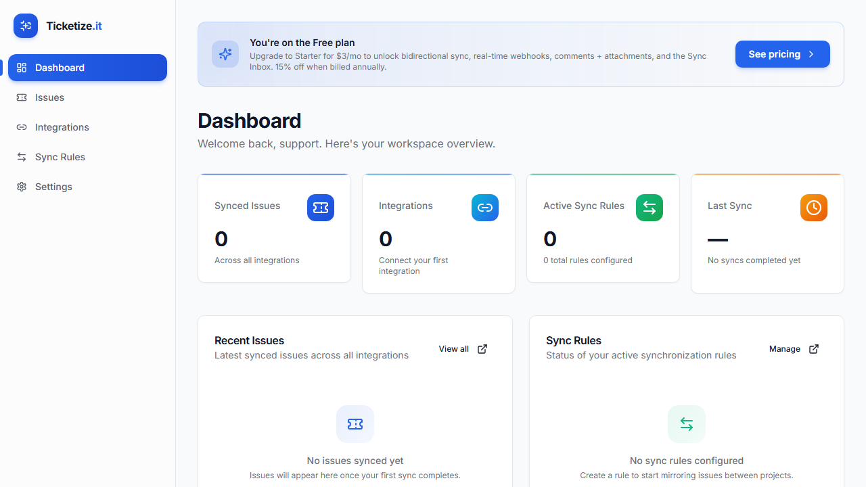Navigate to Sync Rules

(x=87, y=157)
